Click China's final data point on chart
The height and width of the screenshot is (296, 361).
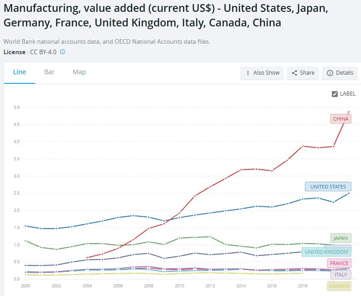(349, 112)
